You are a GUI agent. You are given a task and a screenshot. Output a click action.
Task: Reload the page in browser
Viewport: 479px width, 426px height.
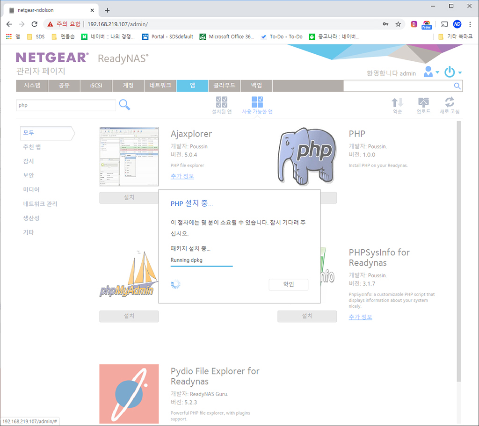[35, 24]
